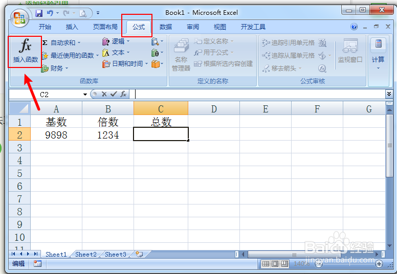Zoom in with the plus button
Screen dimensions: 397x274
pos(379,264)
